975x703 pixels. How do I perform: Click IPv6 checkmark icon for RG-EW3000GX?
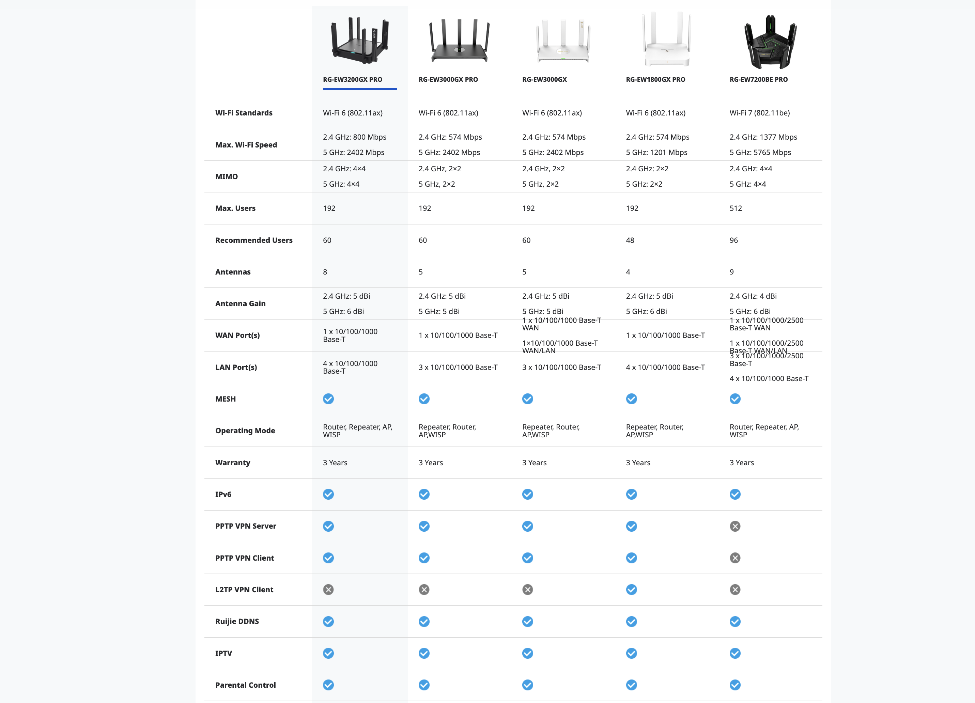click(527, 494)
